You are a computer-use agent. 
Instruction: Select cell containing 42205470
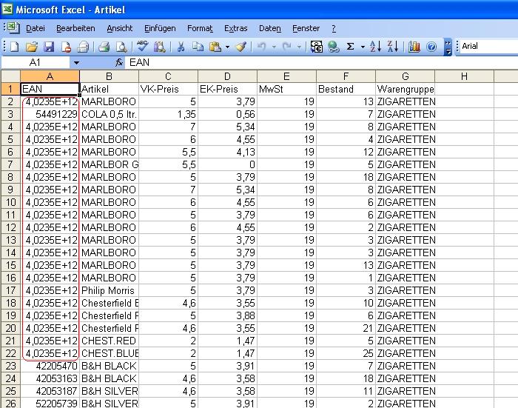click(50, 366)
